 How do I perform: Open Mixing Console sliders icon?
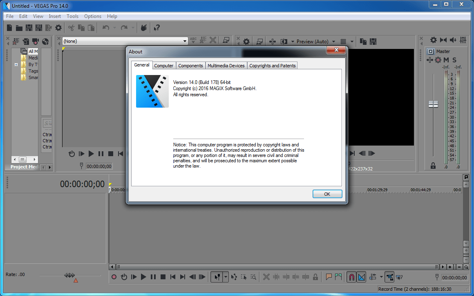pos(463,40)
